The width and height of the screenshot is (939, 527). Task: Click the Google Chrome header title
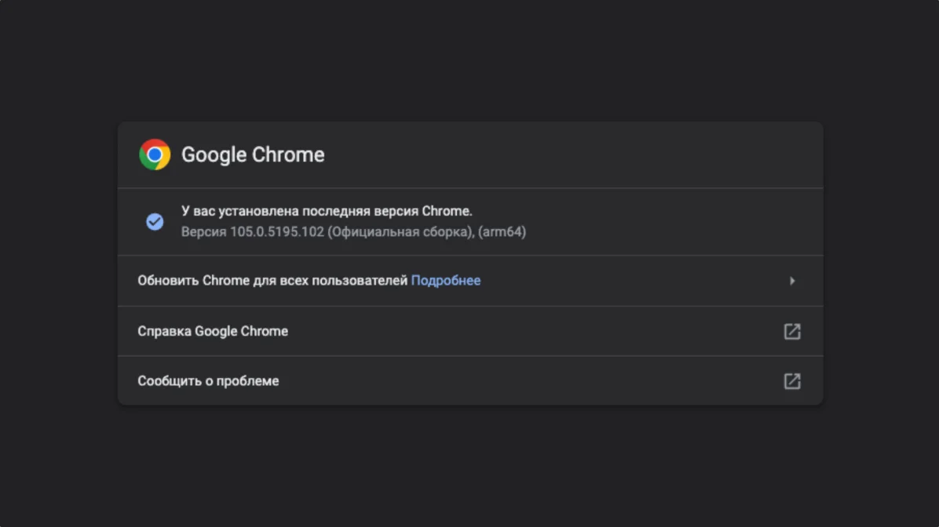(x=253, y=154)
